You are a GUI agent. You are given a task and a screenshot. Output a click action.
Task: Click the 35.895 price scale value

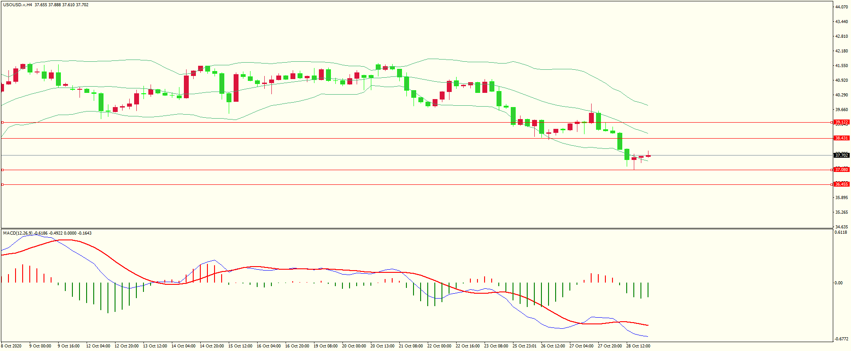(842, 198)
